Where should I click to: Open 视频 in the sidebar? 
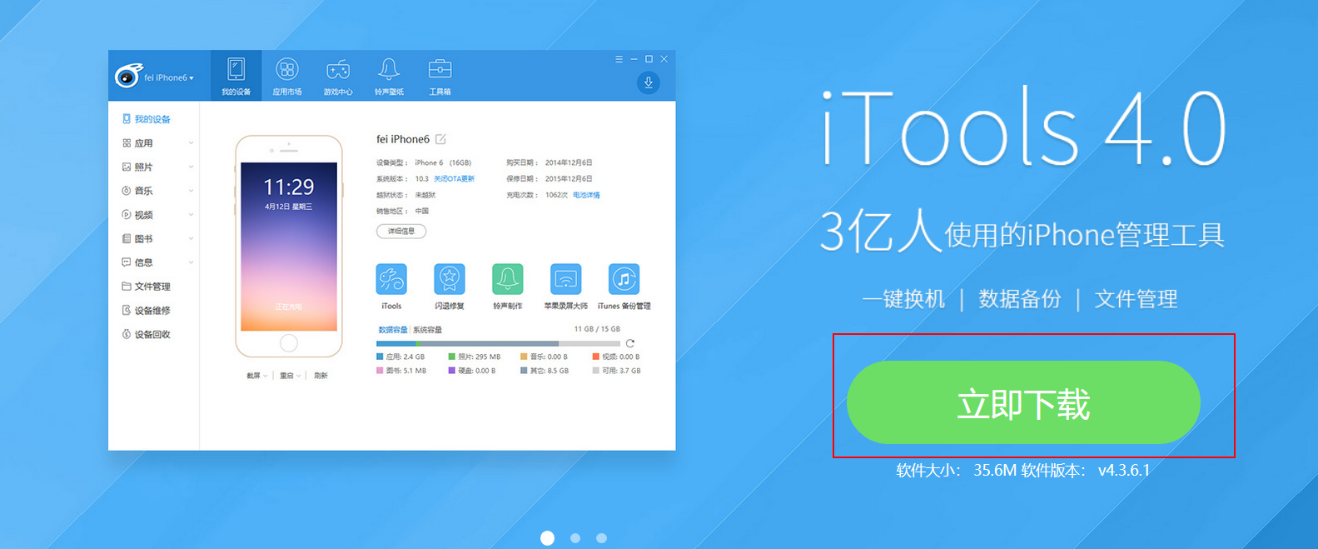click(x=138, y=215)
